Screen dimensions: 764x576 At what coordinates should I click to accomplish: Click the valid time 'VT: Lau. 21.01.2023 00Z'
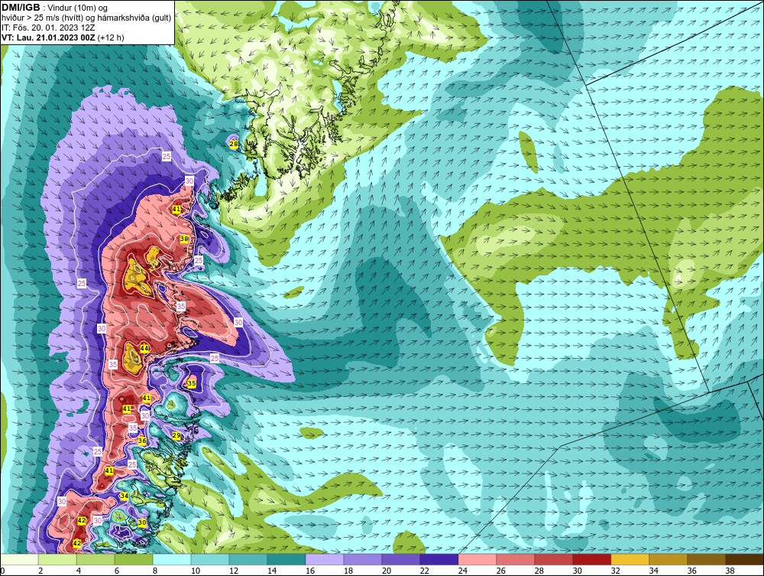click(x=49, y=37)
